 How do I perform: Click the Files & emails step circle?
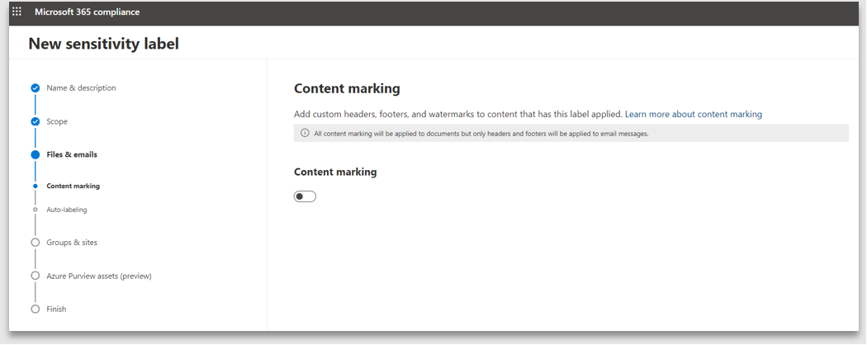pyautogui.click(x=35, y=154)
